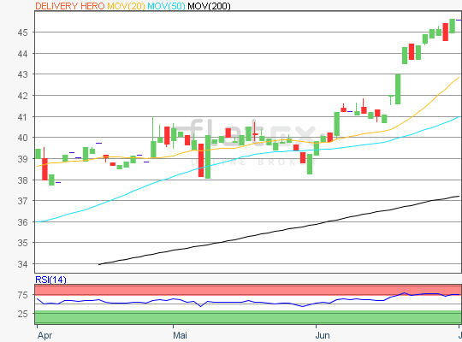Click the 44 price axis label
The width and height of the screenshot is (462, 342).
[x=23, y=54]
